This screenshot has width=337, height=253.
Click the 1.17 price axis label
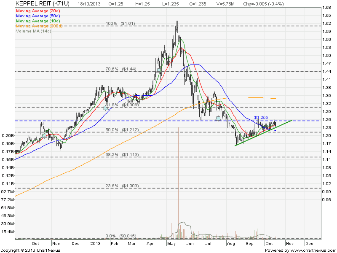click(x=327, y=143)
